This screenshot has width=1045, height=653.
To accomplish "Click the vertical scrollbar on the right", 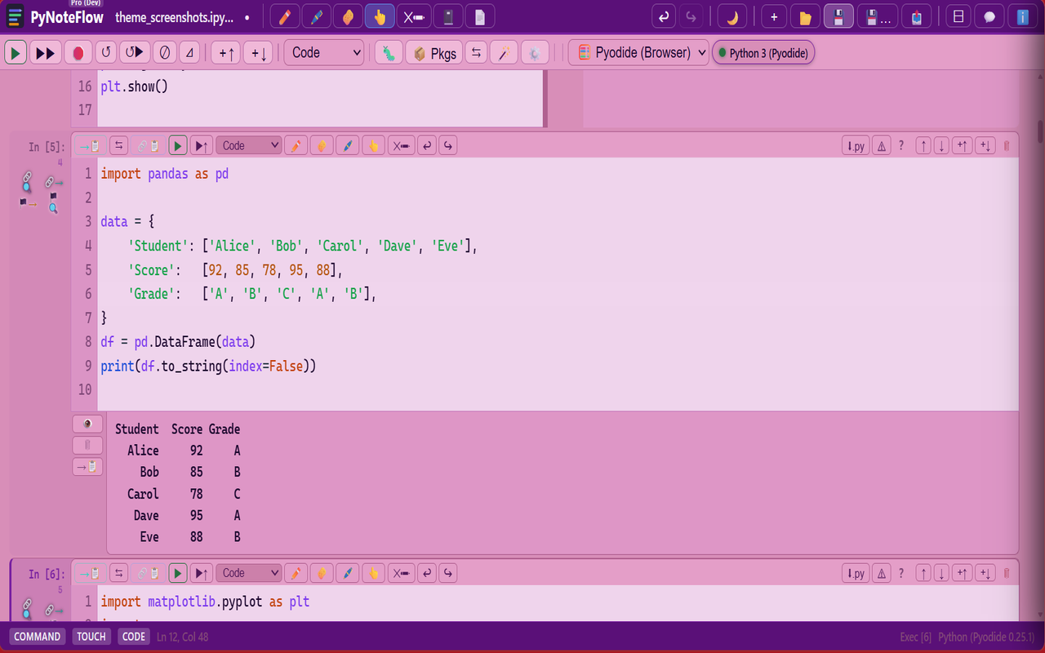I will click(x=1040, y=131).
